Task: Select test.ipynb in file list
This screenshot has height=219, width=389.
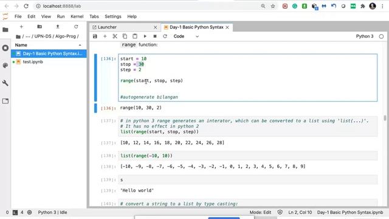Action: coord(49,62)
